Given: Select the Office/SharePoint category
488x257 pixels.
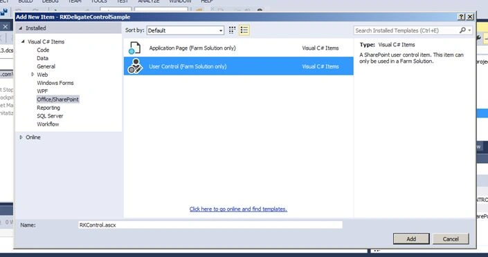Looking at the screenshot, I should [x=58, y=99].
